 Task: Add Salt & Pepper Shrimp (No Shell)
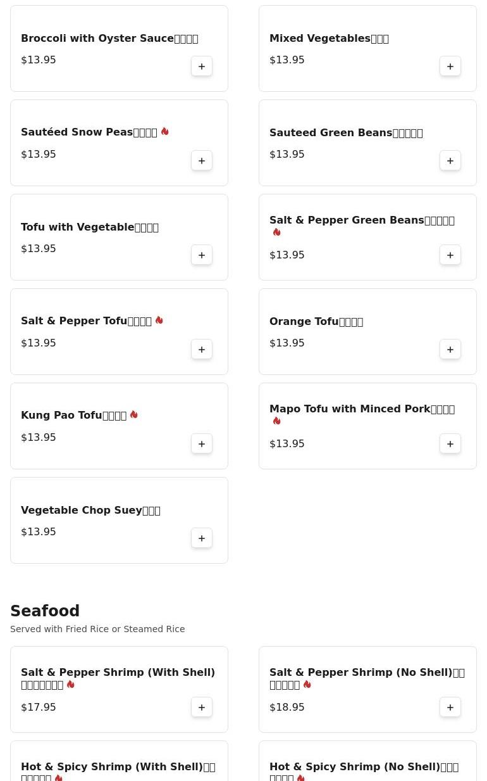coord(450,708)
